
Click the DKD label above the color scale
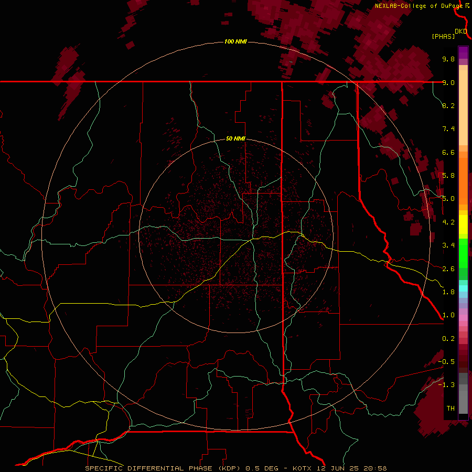(461, 31)
